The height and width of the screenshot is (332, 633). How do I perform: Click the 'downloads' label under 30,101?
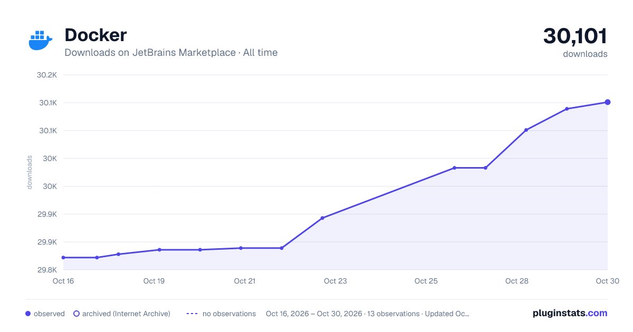(585, 54)
